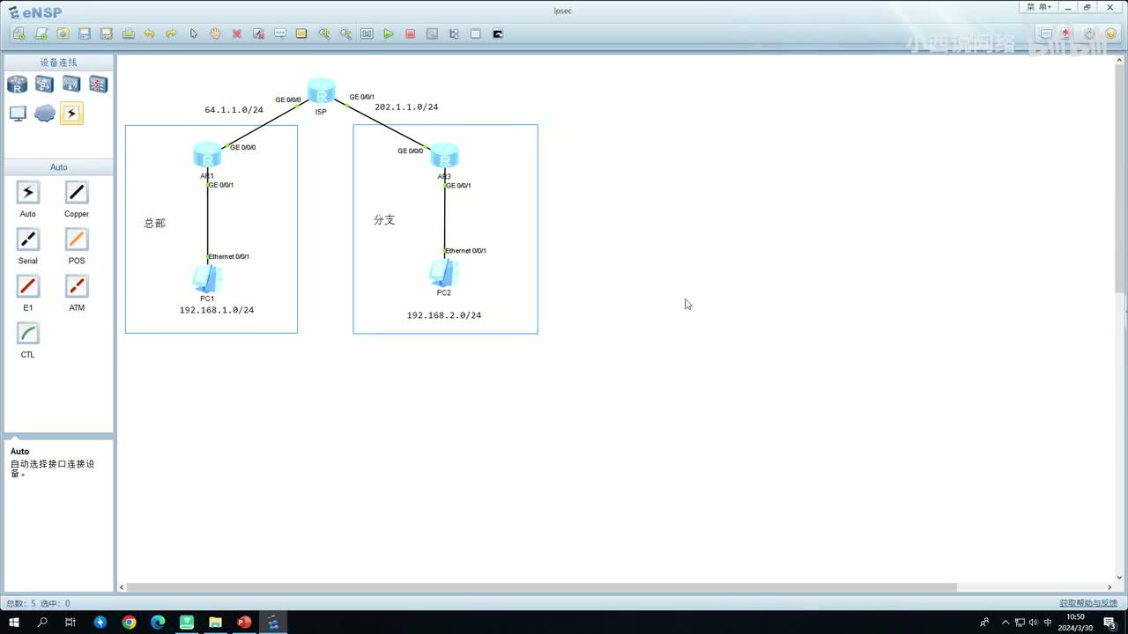Viewport: 1128px width, 634px height.
Task: Choose the Router device category icon
Action: 18,85
